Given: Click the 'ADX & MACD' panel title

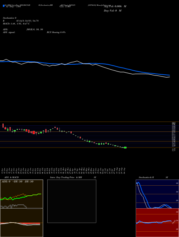Looking at the screenshot, I should [11, 177].
